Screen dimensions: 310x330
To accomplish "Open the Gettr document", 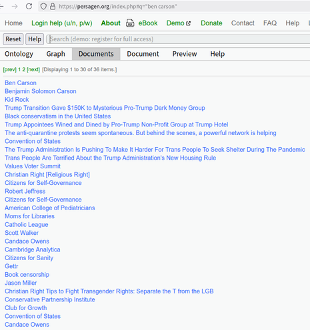I will 11,266.
